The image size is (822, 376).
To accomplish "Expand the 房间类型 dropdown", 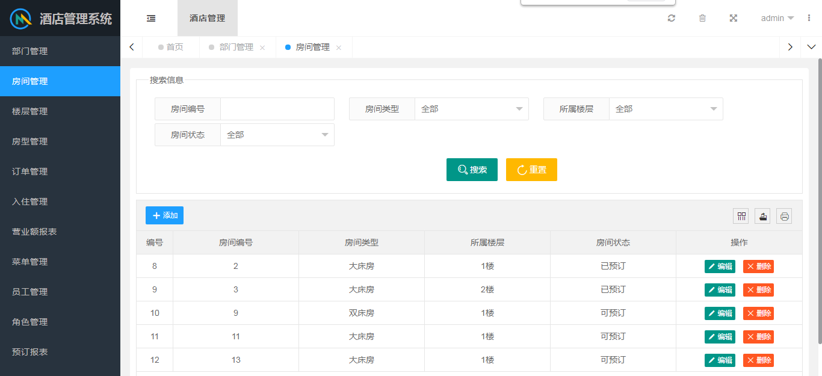I will [x=471, y=109].
